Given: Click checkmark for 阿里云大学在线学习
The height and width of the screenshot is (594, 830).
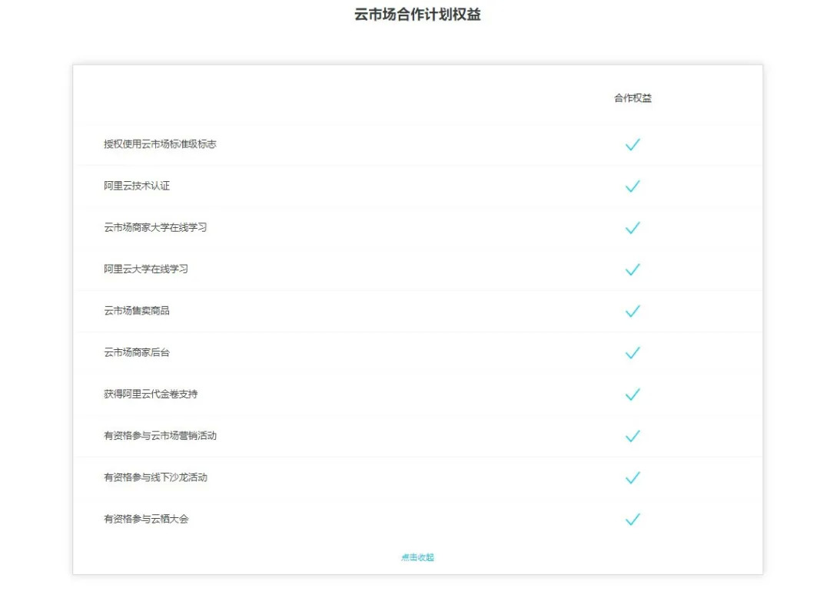Looking at the screenshot, I should (x=632, y=269).
